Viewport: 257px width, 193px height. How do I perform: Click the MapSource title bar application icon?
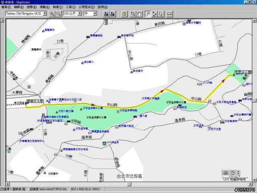[2, 2]
